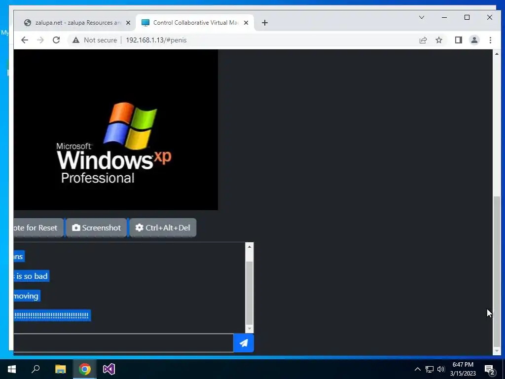Open the network status tray icon
Viewport: 505px width, 379px height.
pos(430,369)
